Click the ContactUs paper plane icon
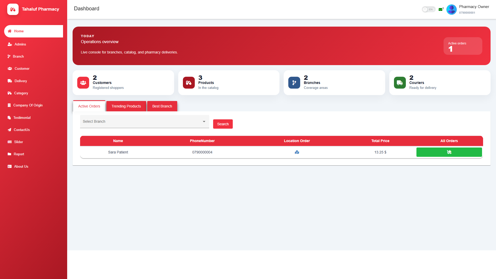The width and height of the screenshot is (496, 279). click(9, 130)
